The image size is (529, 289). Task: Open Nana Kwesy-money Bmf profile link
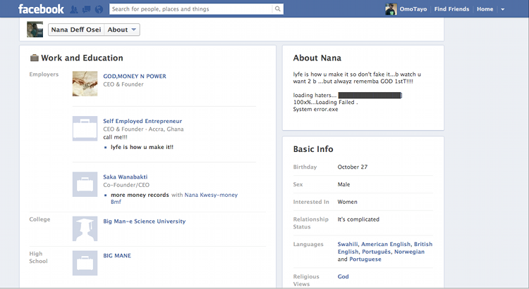211,195
